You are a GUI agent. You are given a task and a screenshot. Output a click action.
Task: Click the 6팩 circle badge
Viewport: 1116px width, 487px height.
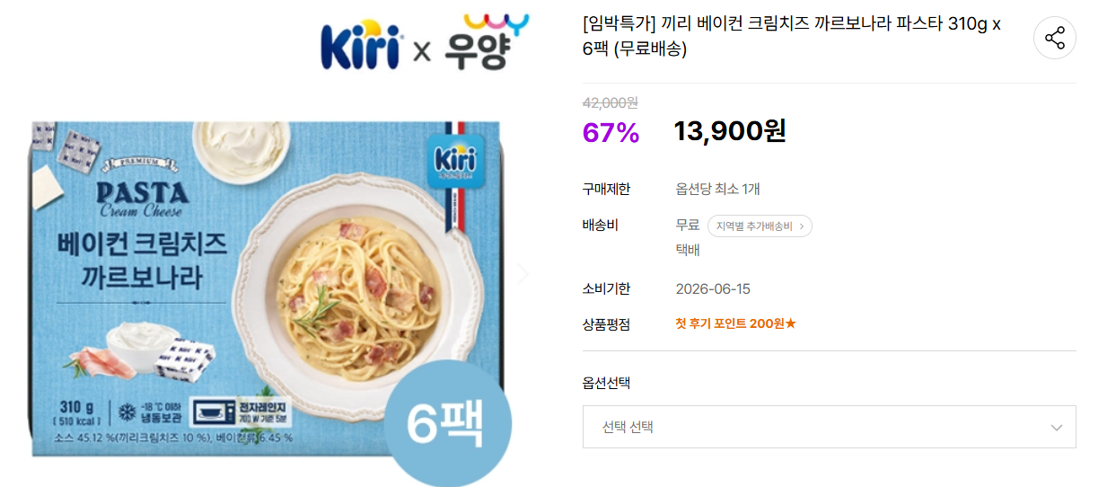446,424
